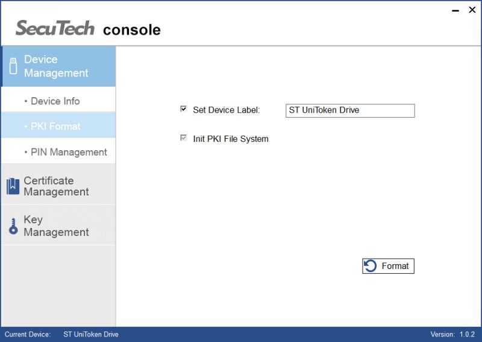
Task: Open the PIN Management page
Action: (x=58, y=152)
